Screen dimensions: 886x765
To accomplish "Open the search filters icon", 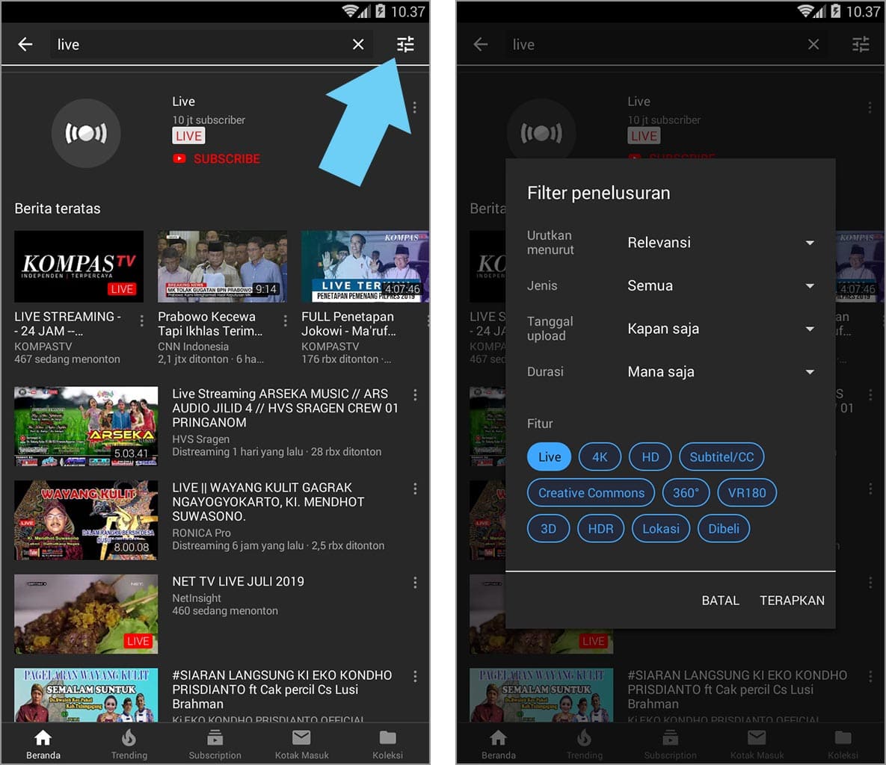I will click(x=404, y=44).
